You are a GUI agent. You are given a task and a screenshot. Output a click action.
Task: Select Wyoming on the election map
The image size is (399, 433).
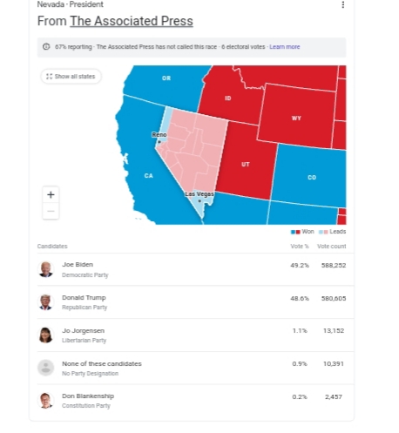(296, 116)
